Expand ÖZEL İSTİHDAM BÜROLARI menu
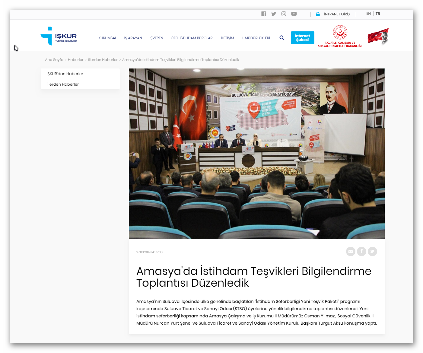 pos(192,38)
